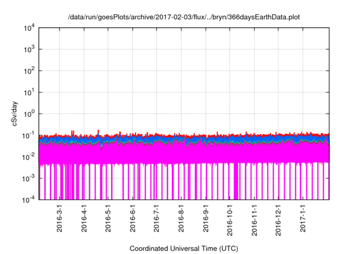Click the y-axis tick label 10^2
363x254 pixels.
[28, 70]
